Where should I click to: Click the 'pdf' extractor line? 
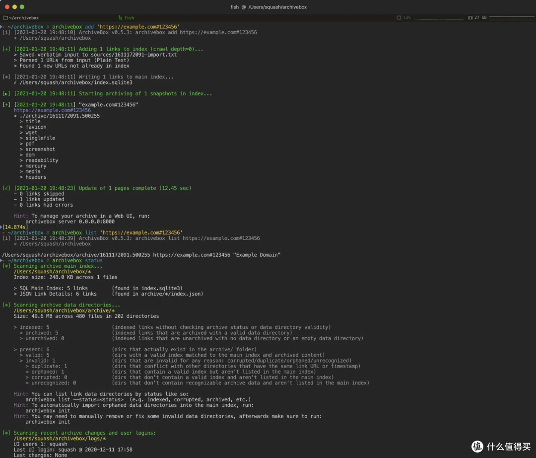coord(27,144)
